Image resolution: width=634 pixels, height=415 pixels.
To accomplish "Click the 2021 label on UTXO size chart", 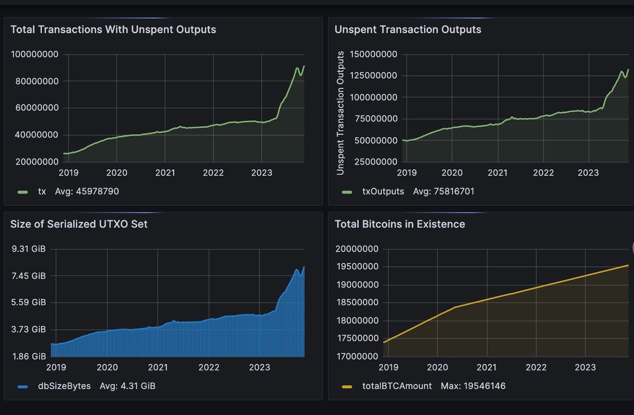I will [158, 368].
